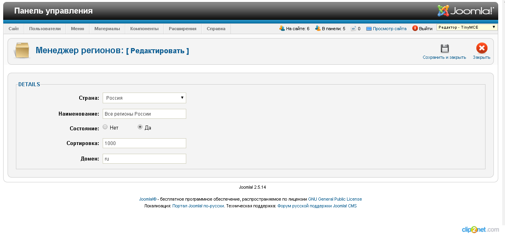Click the Панель управления header title
This screenshot has height=234, width=505.
[53, 11]
